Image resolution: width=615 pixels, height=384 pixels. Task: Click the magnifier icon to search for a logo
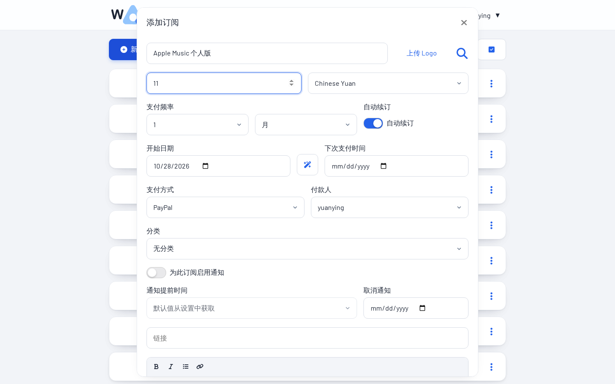(462, 53)
